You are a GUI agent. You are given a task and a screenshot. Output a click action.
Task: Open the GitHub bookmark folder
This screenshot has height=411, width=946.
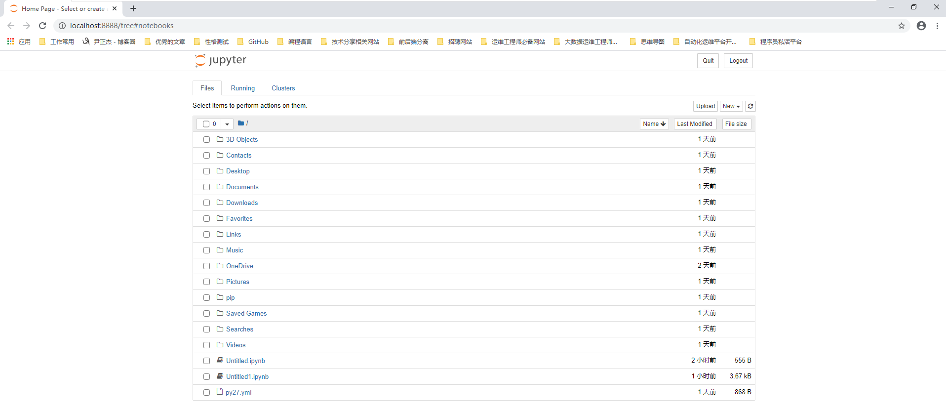(253, 42)
